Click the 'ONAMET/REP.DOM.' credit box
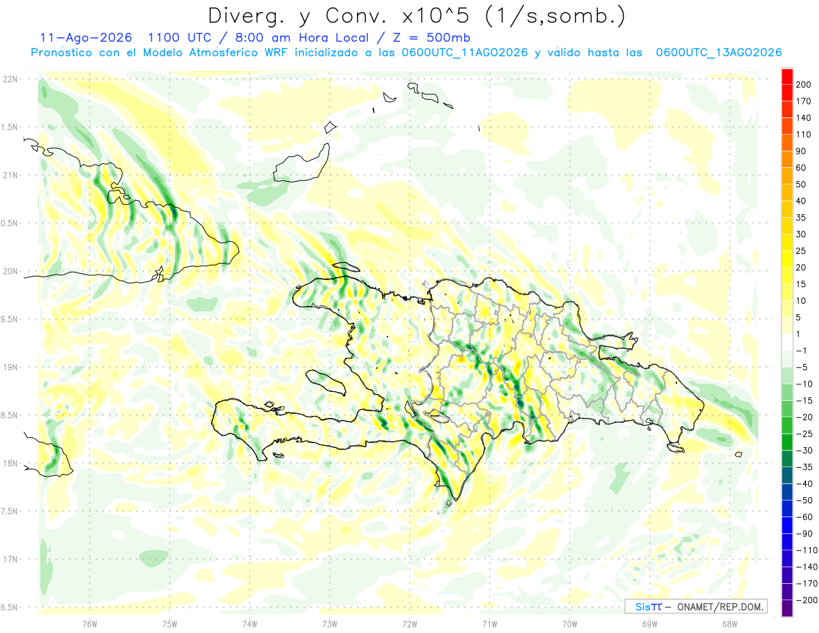The height and width of the screenshot is (633, 819). pyautogui.click(x=696, y=606)
